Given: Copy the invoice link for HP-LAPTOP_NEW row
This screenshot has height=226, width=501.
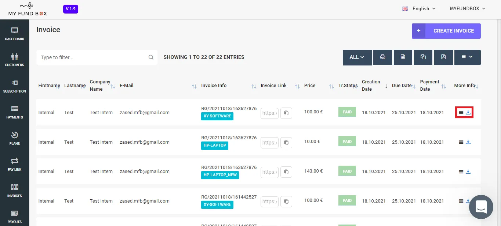Looking at the screenshot, I should [x=286, y=172].
